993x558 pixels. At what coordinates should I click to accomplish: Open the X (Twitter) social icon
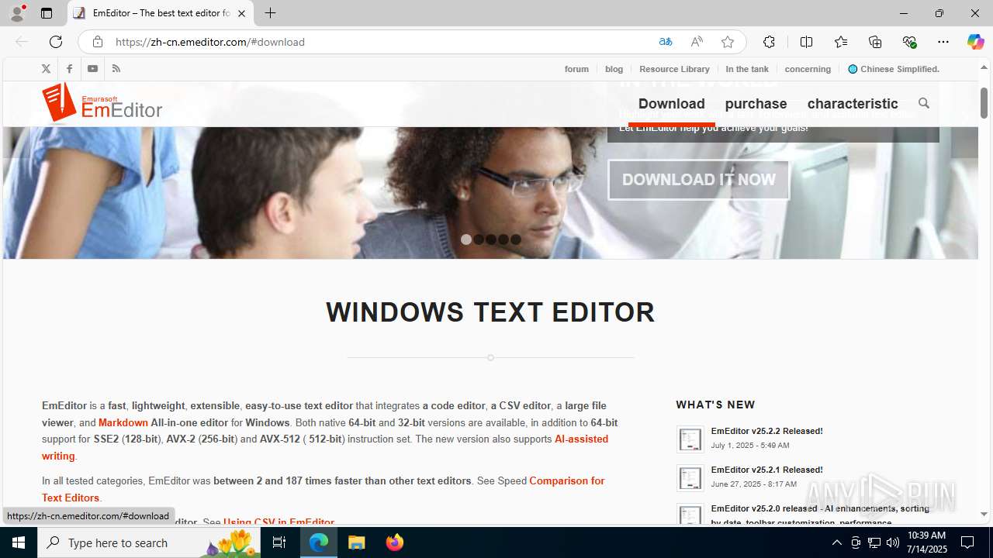click(46, 69)
